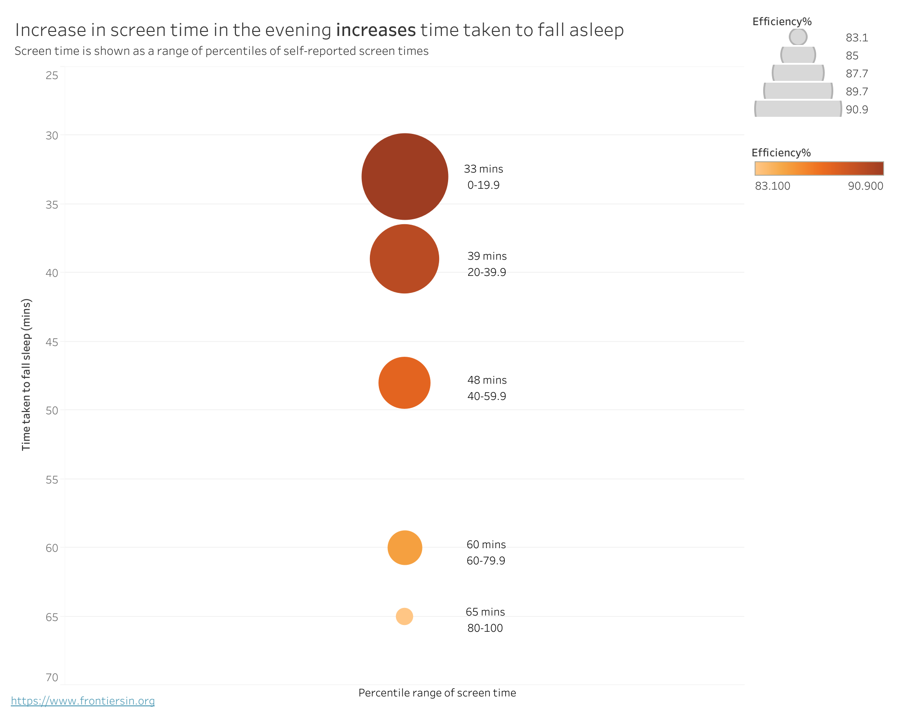Image resolution: width=898 pixels, height=718 pixels.
Task: Click the 'Percentile range of screen time' axis label
Action: coord(437,693)
